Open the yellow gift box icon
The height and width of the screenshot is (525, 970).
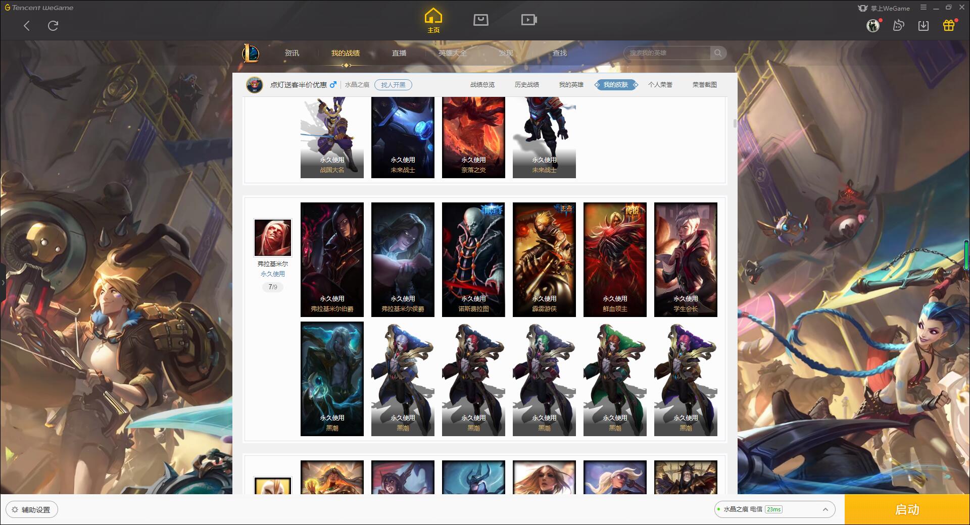point(949,25)
